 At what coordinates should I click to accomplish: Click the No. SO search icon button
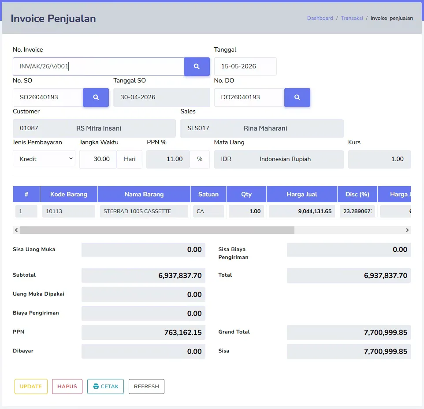96,97
